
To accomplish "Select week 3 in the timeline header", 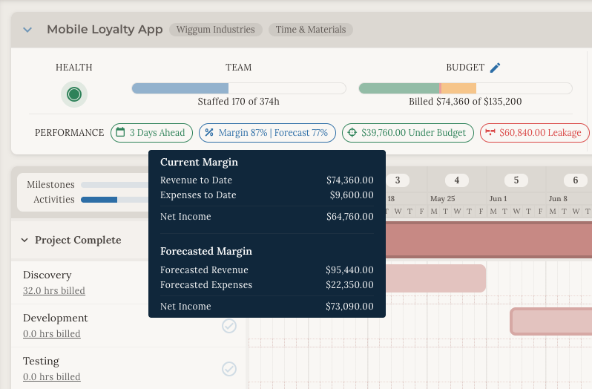I will pyautogui.click(x=398, y=180).
